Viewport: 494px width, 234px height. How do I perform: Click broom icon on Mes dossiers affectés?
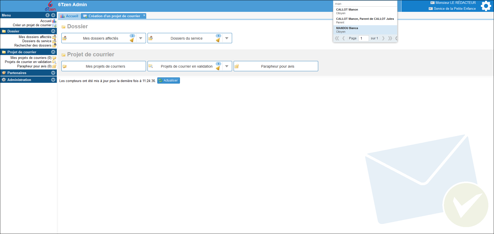132,40
